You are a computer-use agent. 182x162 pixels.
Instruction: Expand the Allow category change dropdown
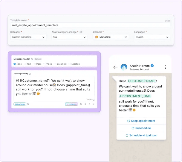pos(69,37)
